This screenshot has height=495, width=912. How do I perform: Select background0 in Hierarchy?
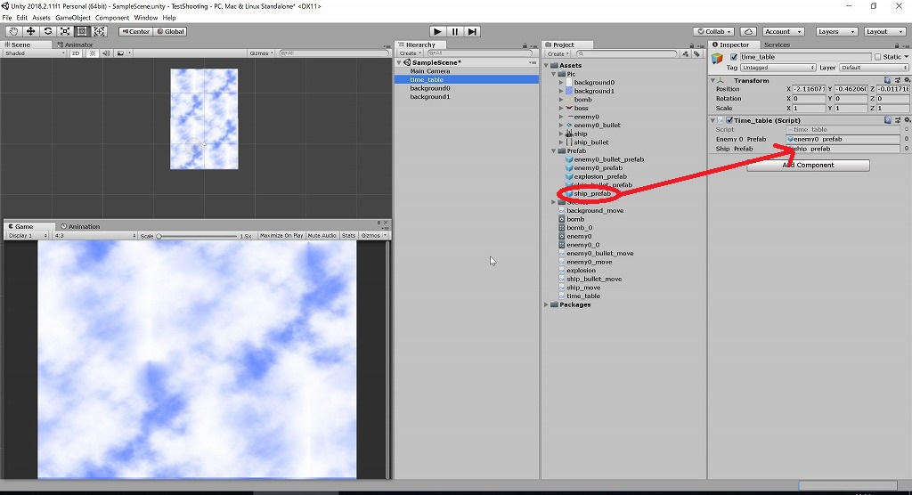point(430,88)
